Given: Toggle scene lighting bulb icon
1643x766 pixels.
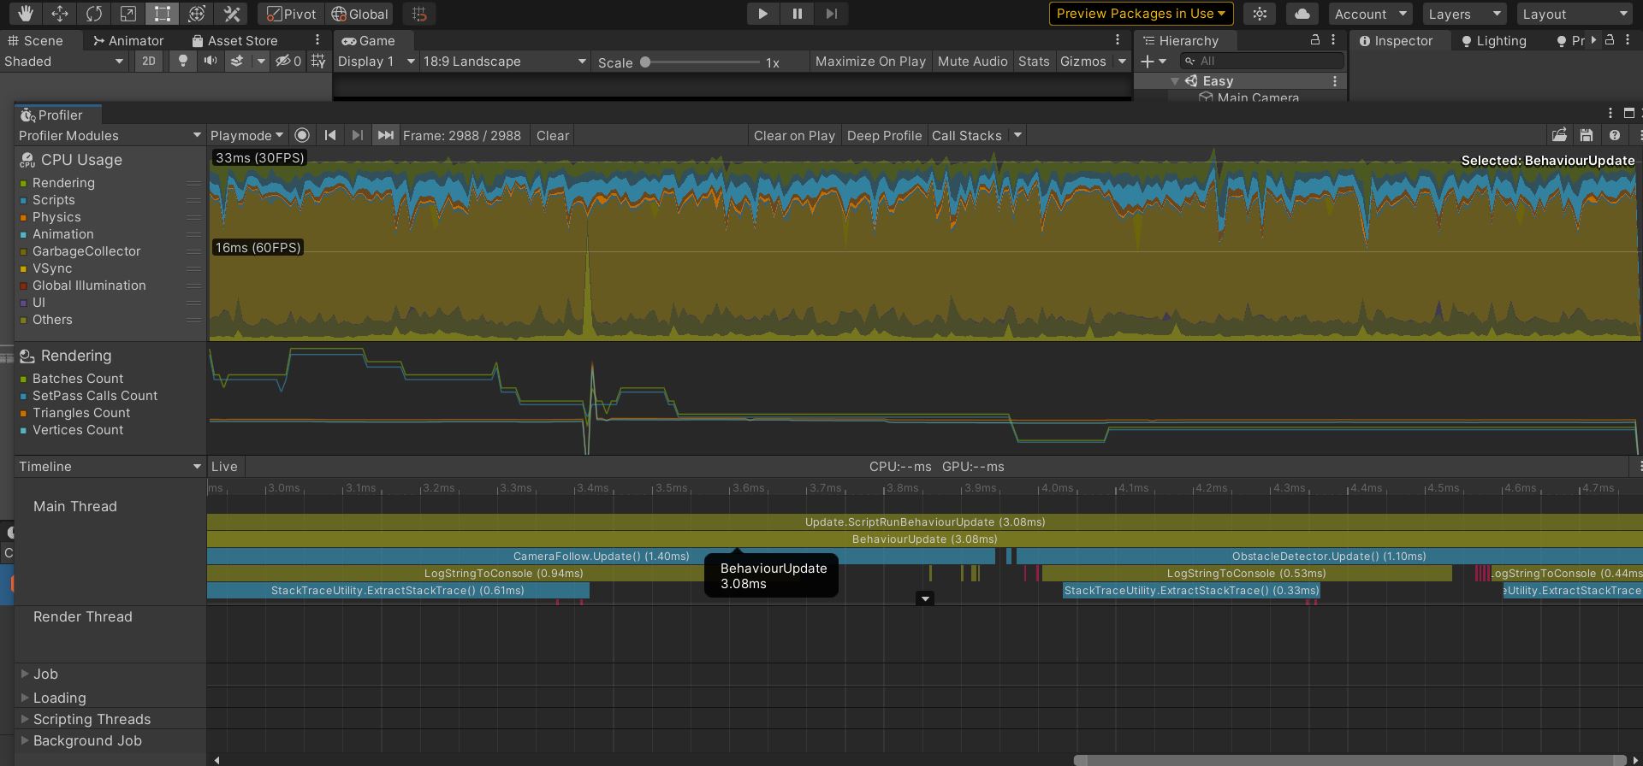Looking at the screenshot, I should click(182, 61).
